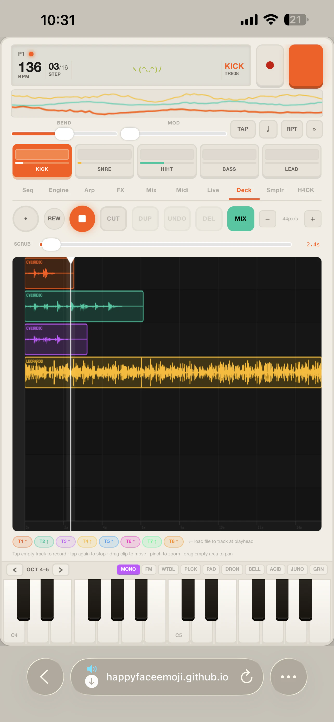
Task: Tap the quarter-note metronome button
Action: click(268, 129)
